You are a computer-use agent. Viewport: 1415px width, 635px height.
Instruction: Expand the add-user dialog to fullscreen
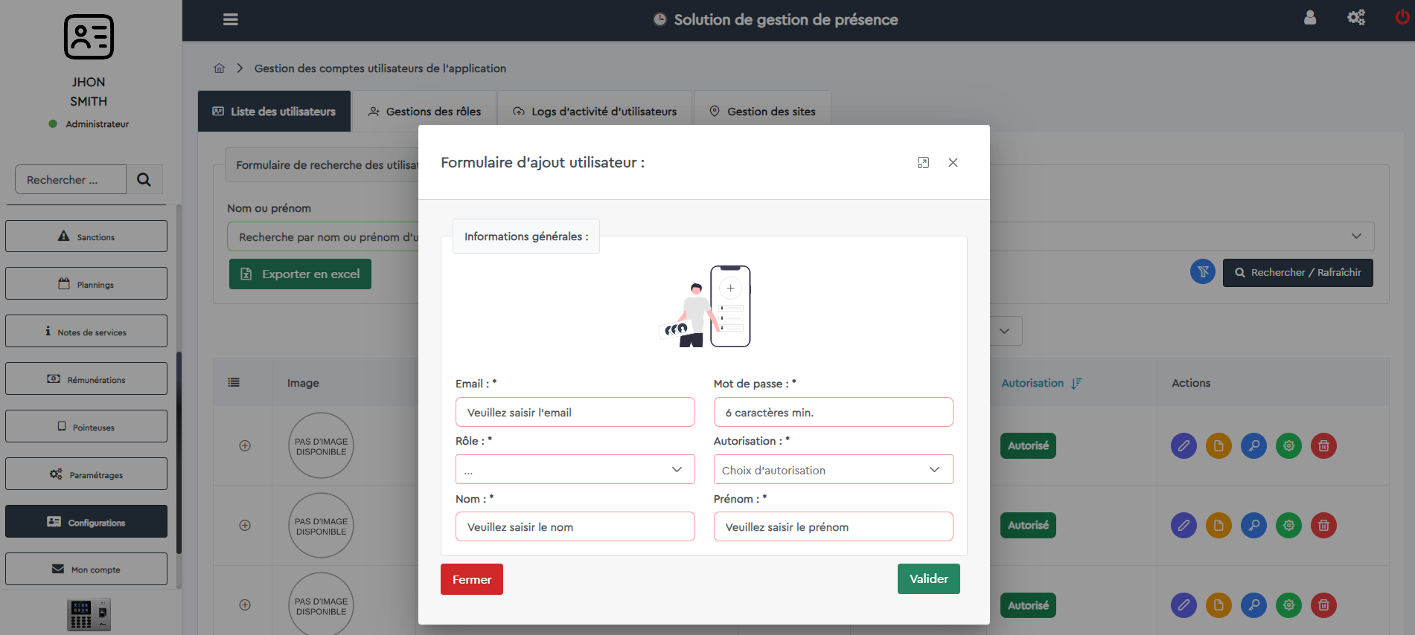[923, 162]
